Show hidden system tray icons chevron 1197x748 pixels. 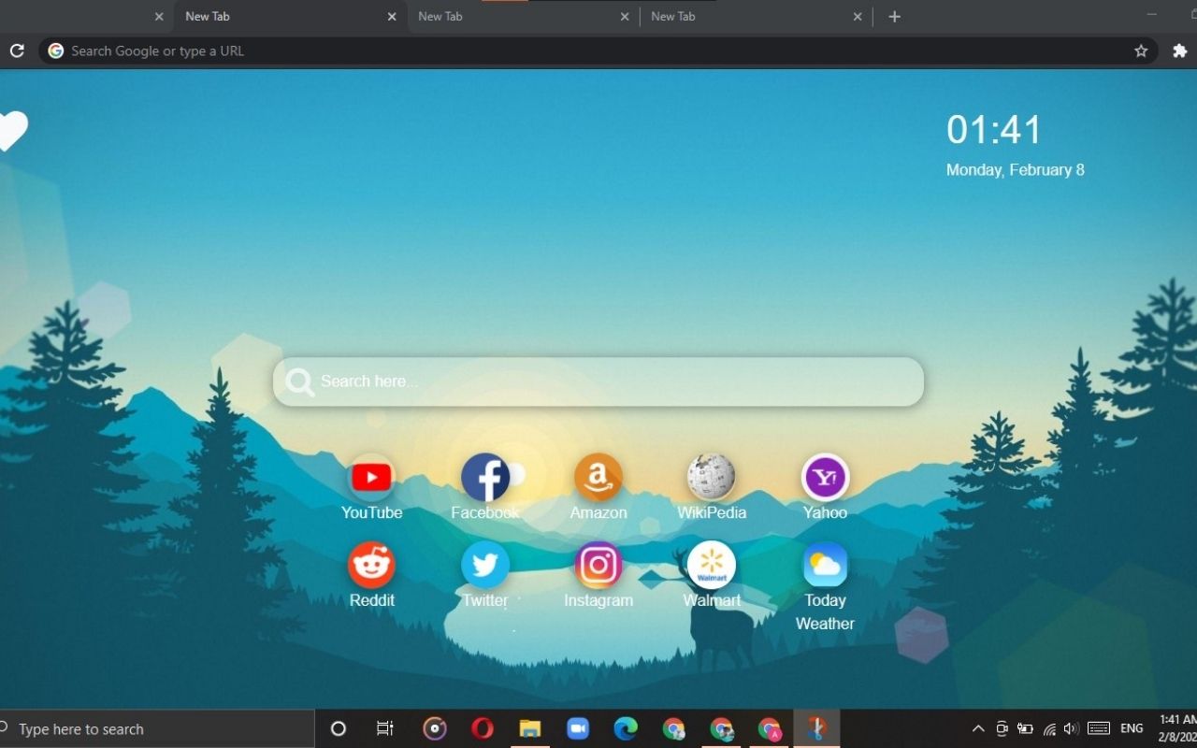coord(978,728)
